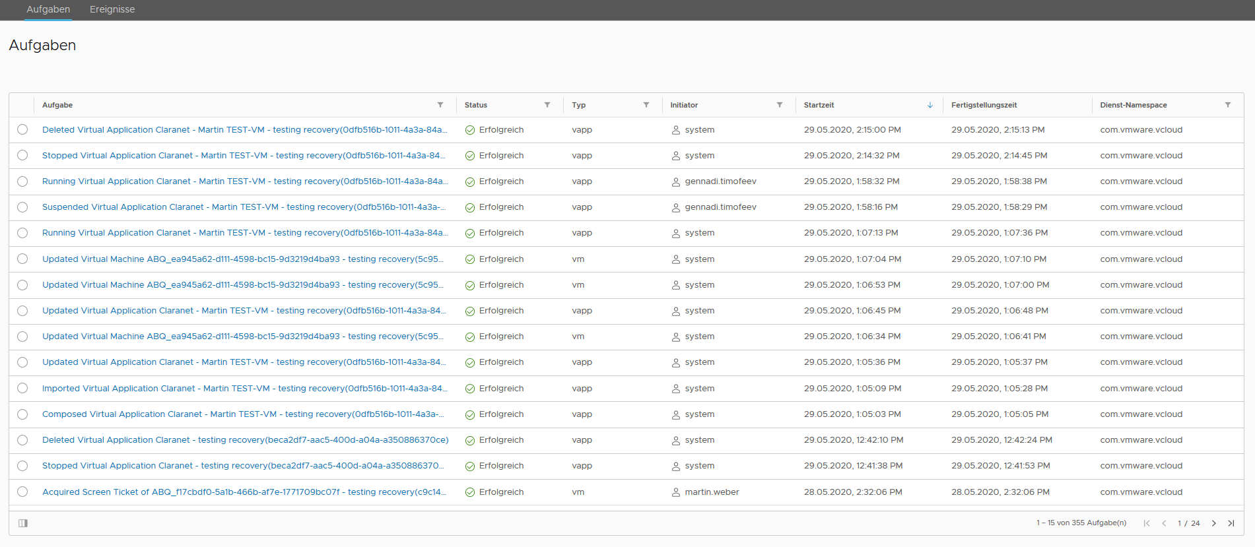The height and width of the screenshot is (547, 1255).
Task: Click type 'vm' in the 1:06:34 PM row
Action: click(x=578, y=337)
